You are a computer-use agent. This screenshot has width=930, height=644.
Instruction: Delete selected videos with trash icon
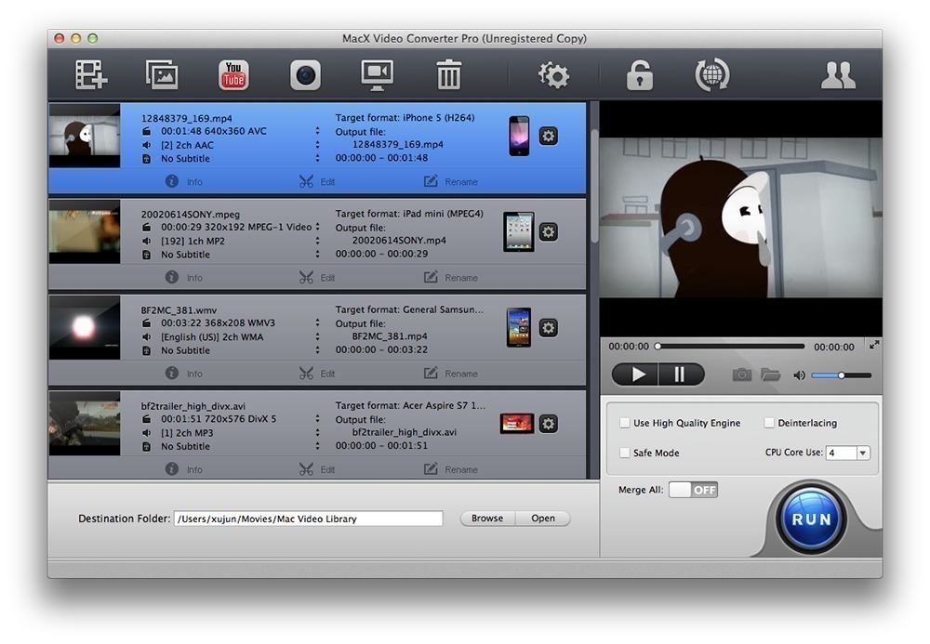tap(447, 74)
